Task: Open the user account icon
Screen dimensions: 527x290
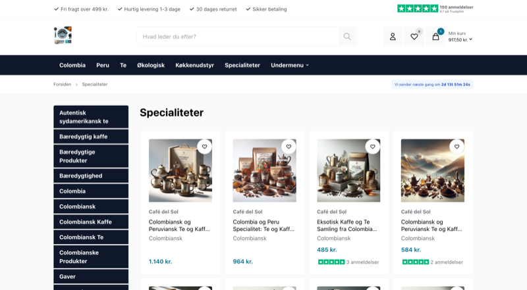Action: point(393,37)
